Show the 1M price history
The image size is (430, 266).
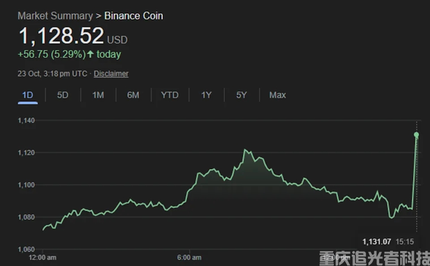tap(98, 95)
